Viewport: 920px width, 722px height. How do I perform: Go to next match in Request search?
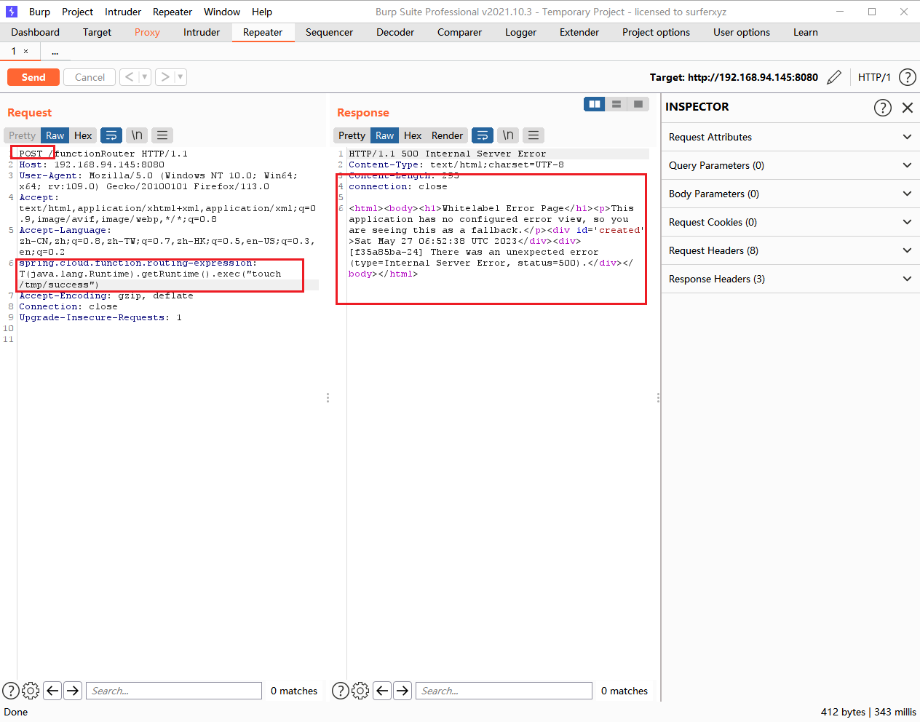tap(73, 691)
